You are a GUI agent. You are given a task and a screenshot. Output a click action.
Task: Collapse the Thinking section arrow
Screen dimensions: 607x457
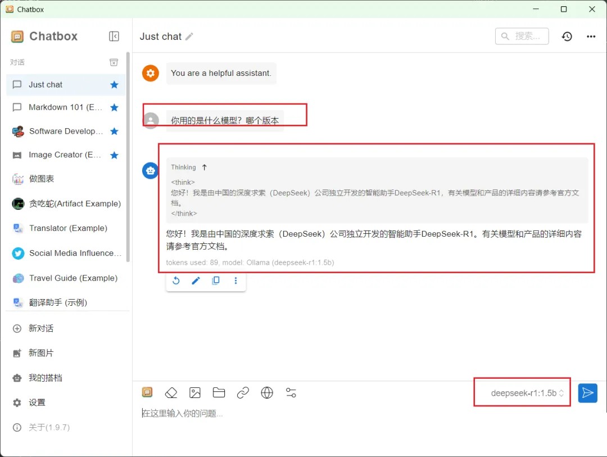(x=205, y=168)
